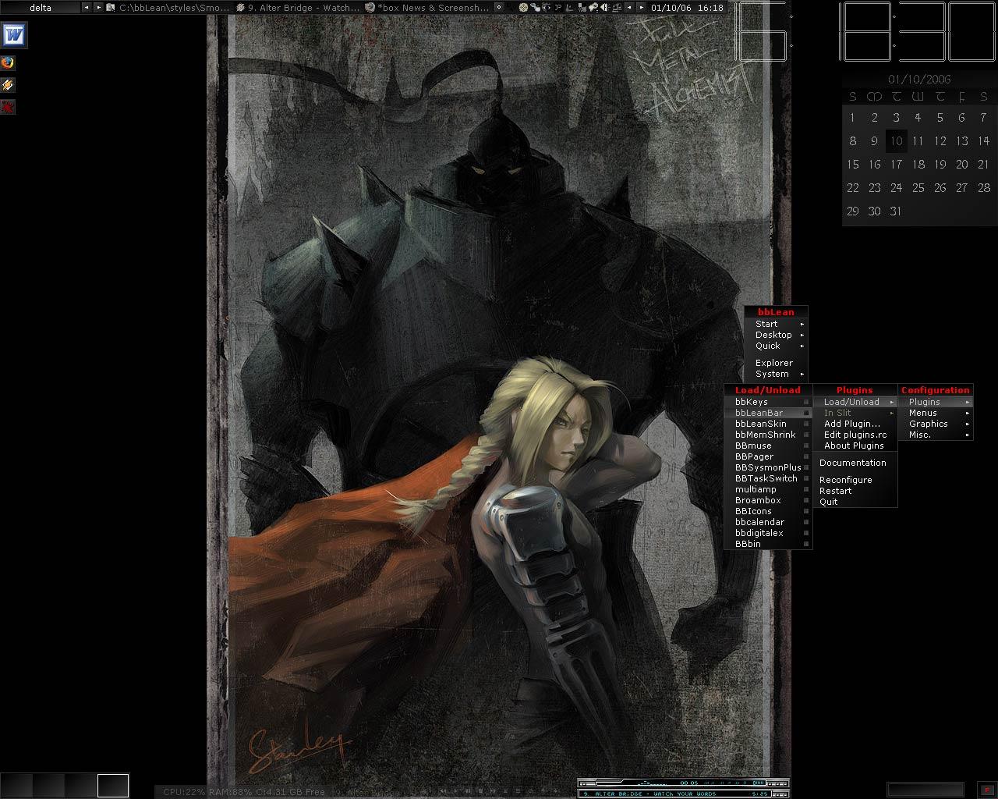Open Edit plugins.rc
This screenshot has height=799, width=998.
click(x=855, y=435)
